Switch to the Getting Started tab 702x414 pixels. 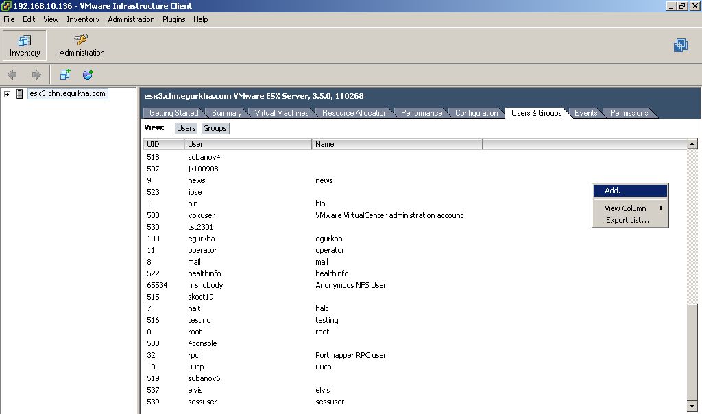point(173,113)
